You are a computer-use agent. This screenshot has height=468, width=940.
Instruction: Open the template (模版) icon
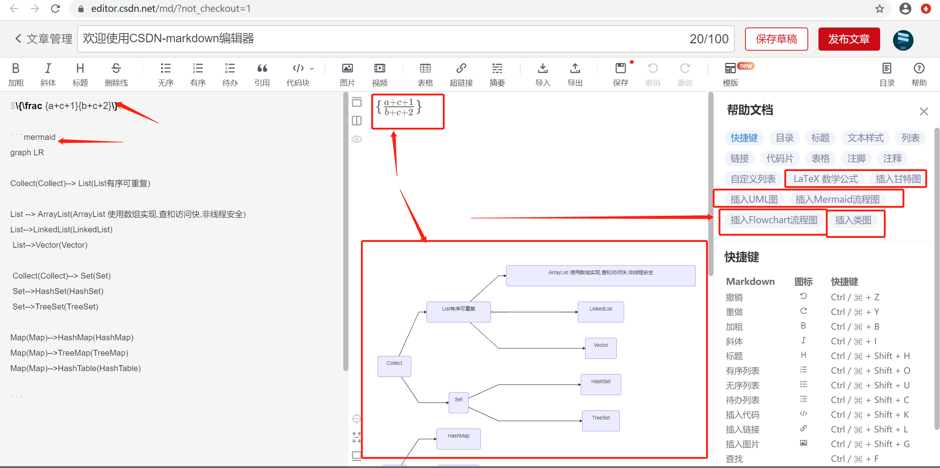point(730,69)
